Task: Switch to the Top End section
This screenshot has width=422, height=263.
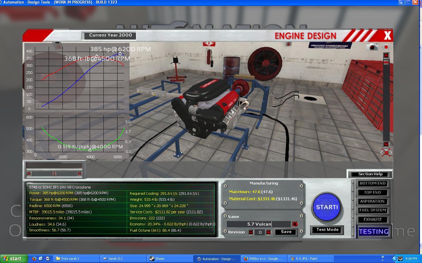Action: pos(372,193)
